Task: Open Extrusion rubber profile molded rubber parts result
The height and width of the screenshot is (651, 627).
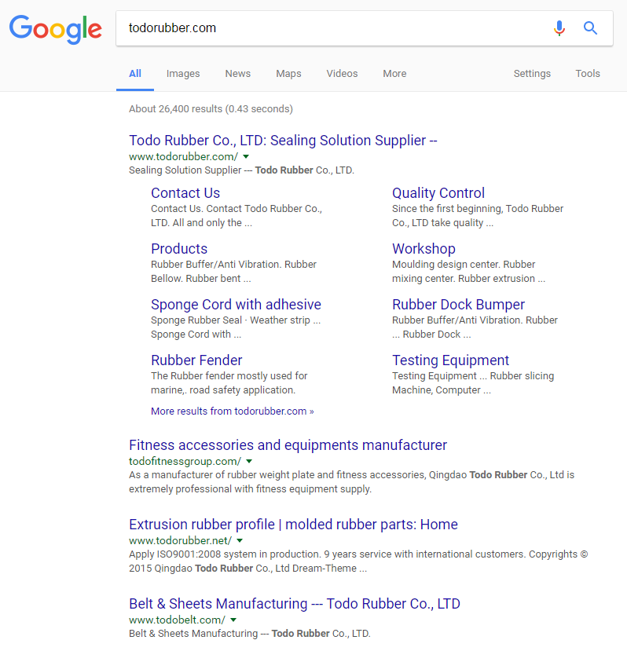Action: 293,525
